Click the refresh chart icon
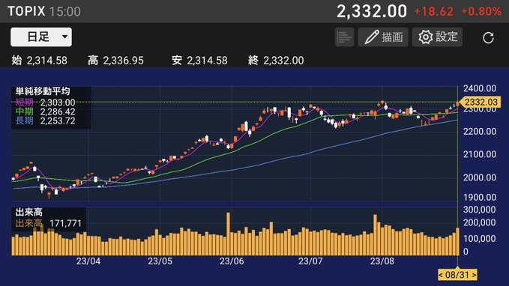 point(488,37)
